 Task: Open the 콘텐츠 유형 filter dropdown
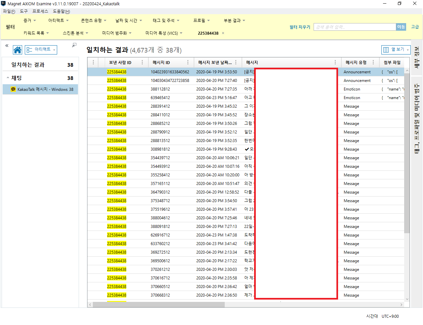pyautogui.click(x=94, y=20)
